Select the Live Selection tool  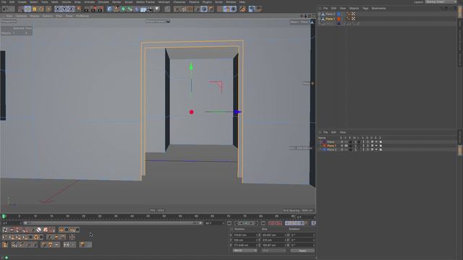pyautogui.click(x=21, y=9)
